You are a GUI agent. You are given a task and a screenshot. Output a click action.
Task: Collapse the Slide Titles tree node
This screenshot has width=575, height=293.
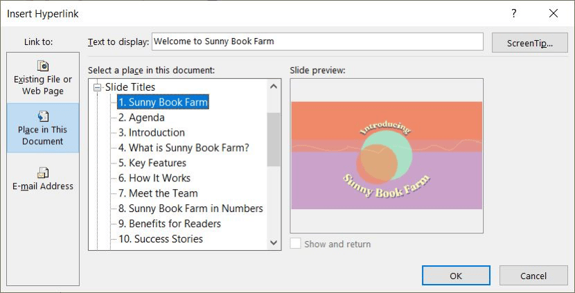pos(97,87)
